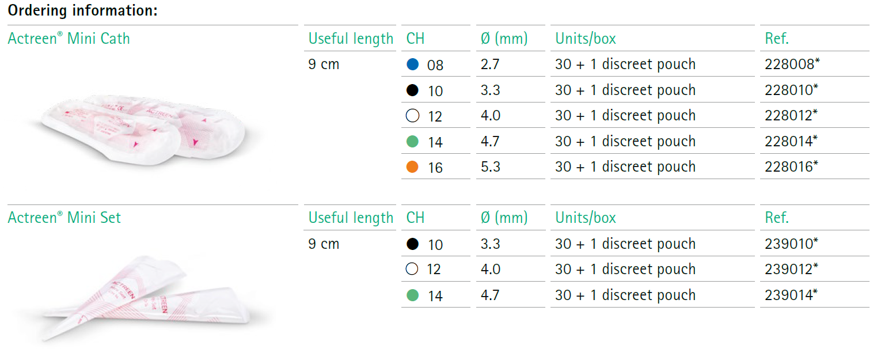877x364 pixels.
Task: Click the blue CH 08 color dot
Action: 412,65
